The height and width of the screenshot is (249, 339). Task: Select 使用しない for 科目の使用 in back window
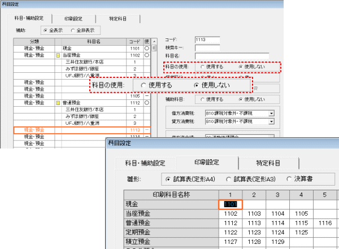pos(241,67)
